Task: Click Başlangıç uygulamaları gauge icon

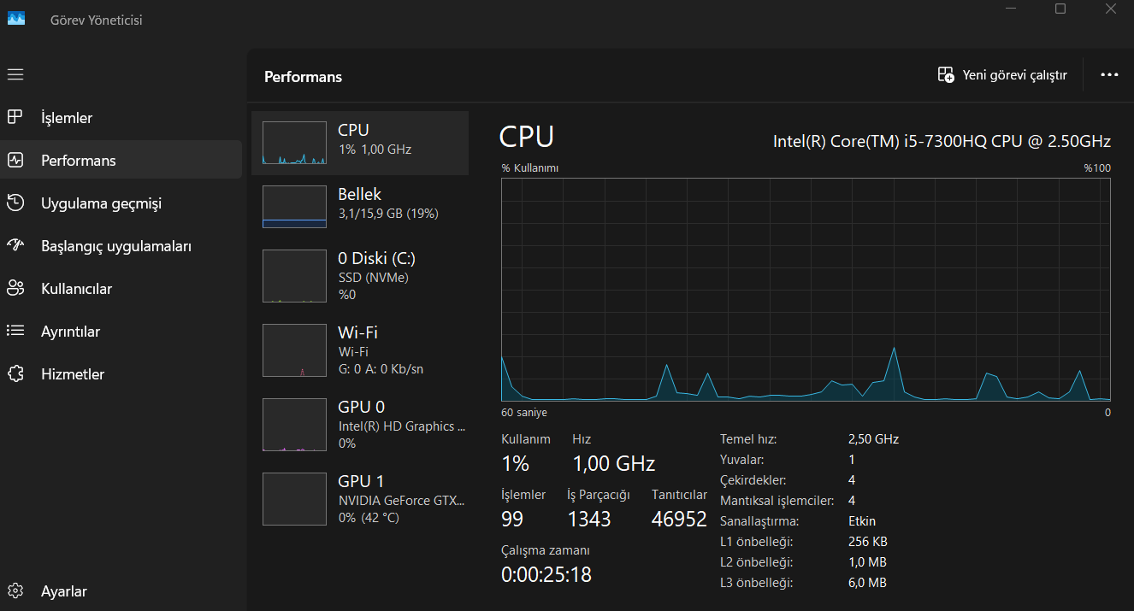Action: pyautogui.click(x=15, y=245)
